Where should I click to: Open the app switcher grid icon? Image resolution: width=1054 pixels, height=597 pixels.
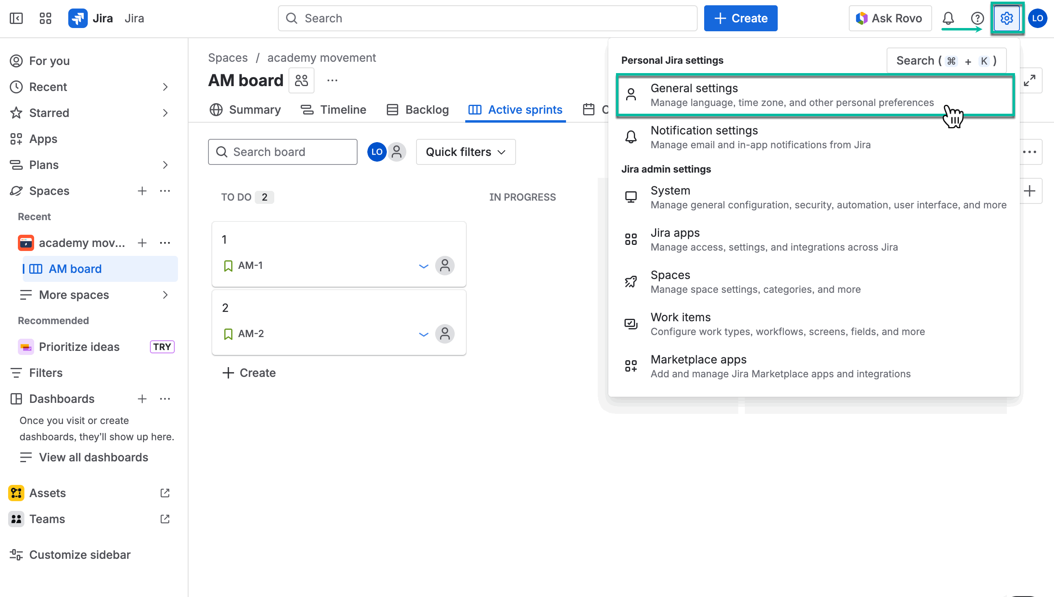[x=45, y=18]
